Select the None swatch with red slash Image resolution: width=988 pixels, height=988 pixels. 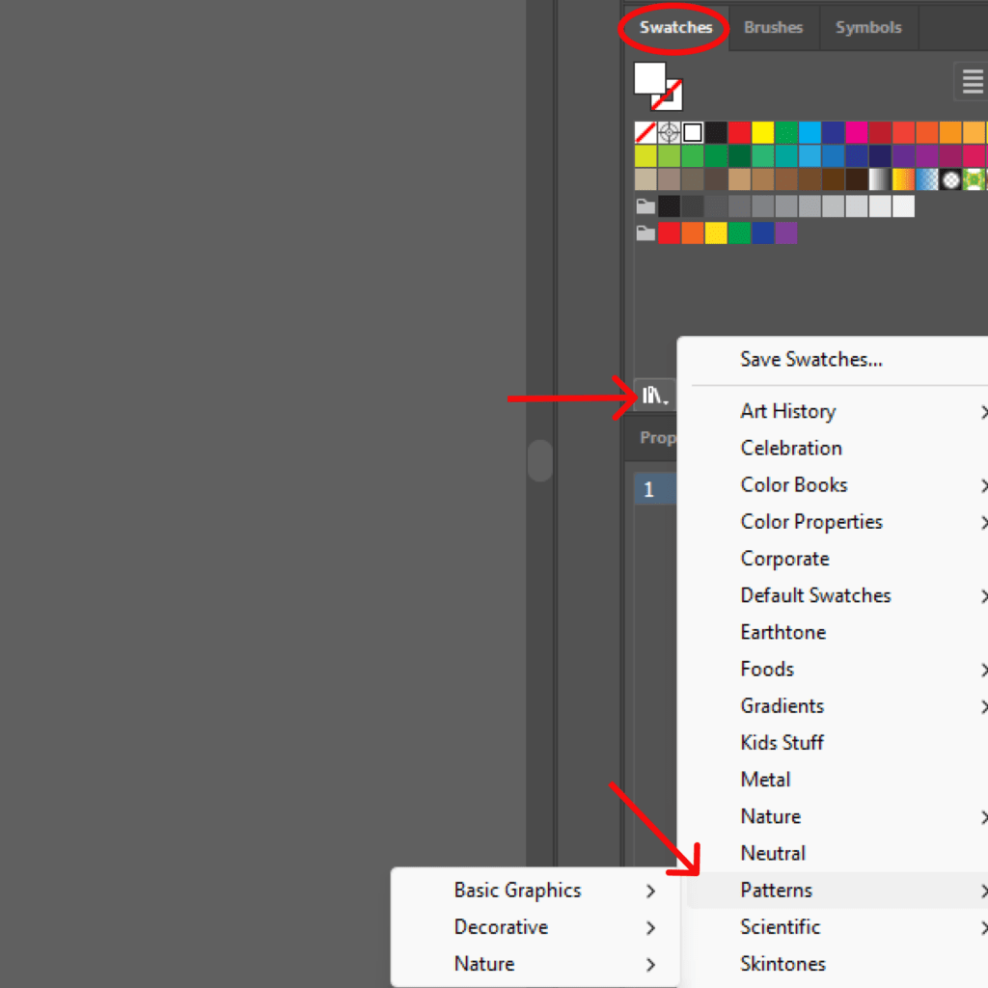[645, 132]
